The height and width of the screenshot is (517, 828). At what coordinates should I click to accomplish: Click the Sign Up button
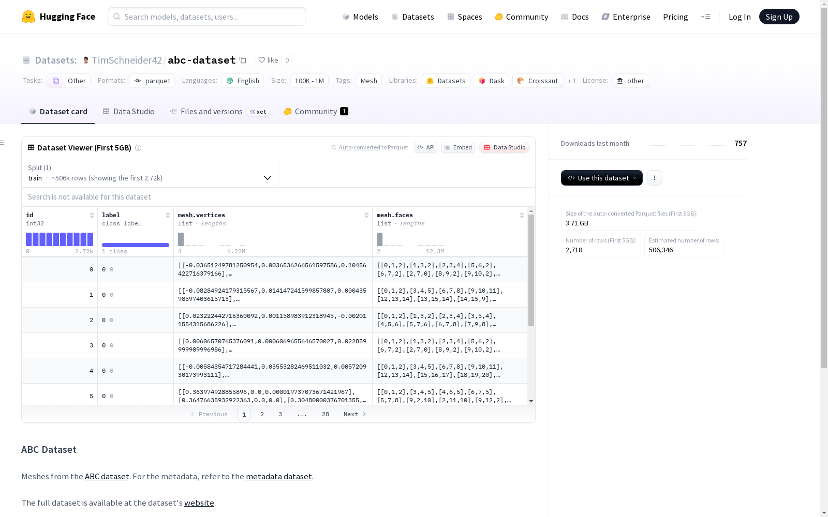click(779, 17)
